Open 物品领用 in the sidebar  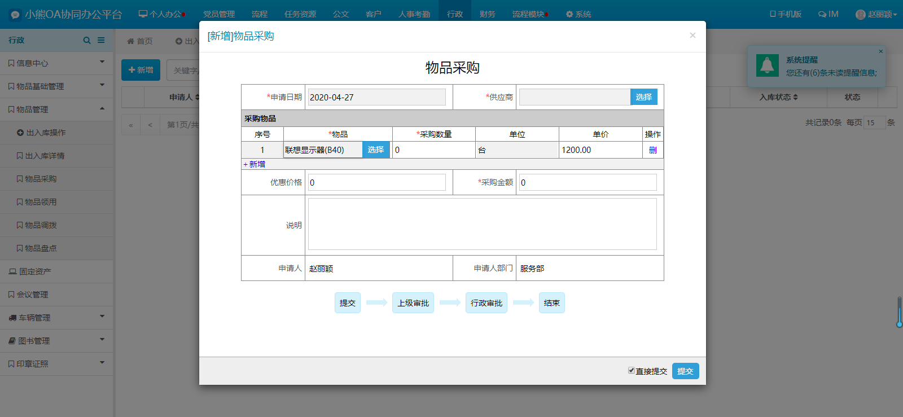click(x=56, y=202)
